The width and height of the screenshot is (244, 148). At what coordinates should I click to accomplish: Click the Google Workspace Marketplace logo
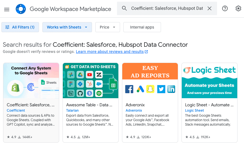click(21, 9)
